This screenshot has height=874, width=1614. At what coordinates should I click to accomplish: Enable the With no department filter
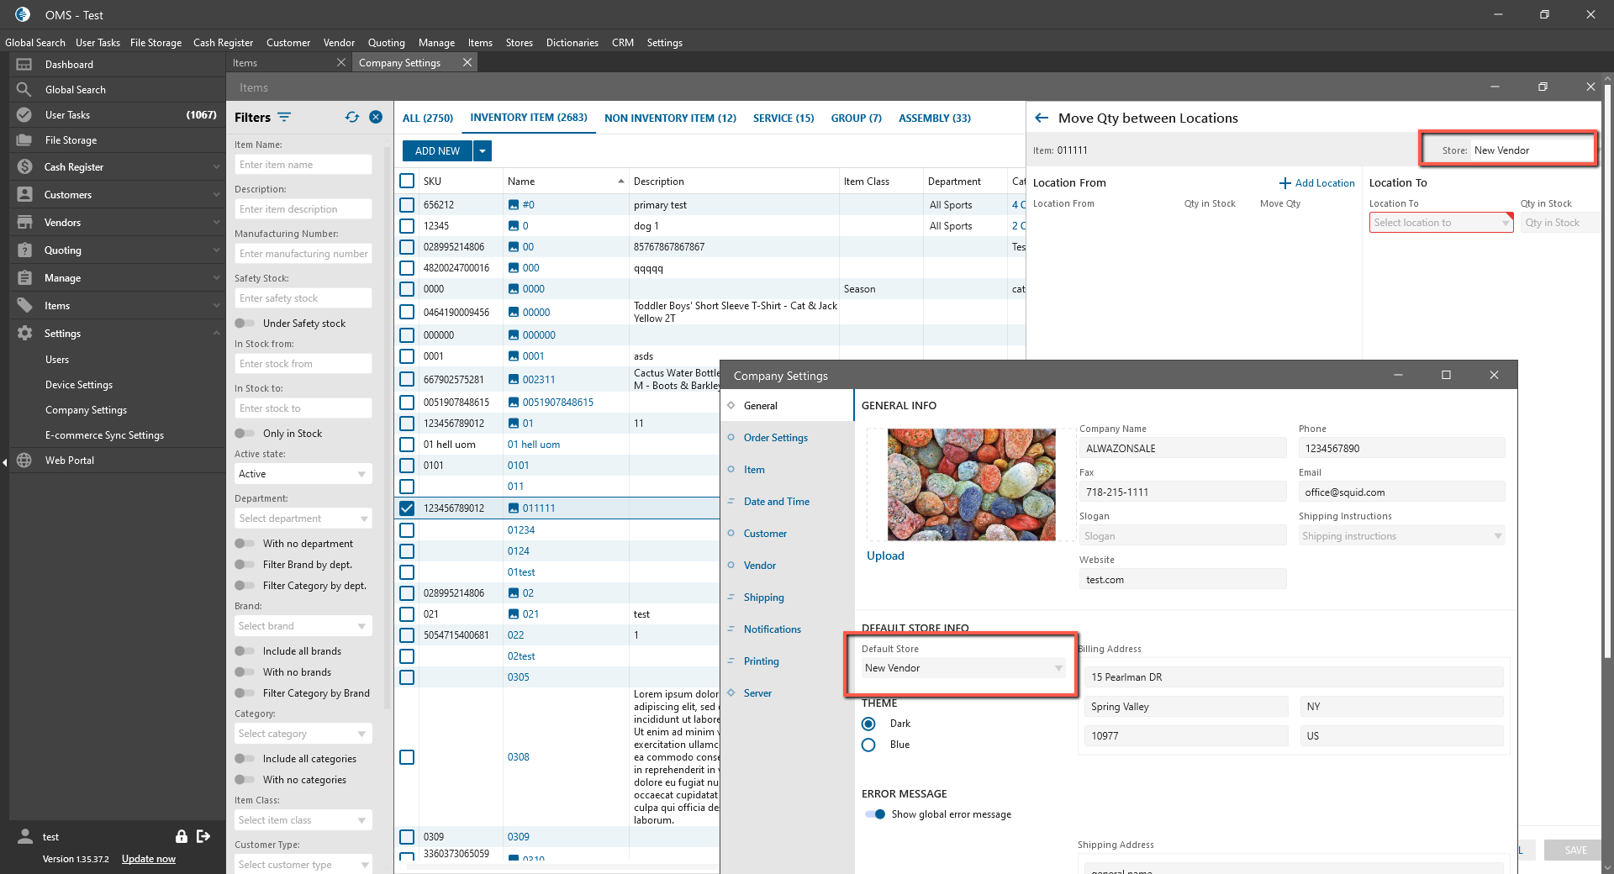(x=245, y=544)
